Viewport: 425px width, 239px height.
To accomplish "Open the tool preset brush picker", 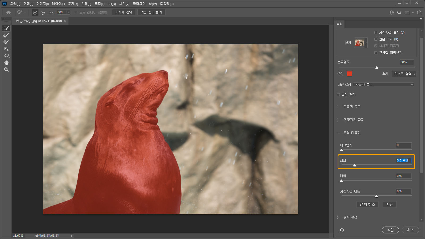I will point(21,12).
